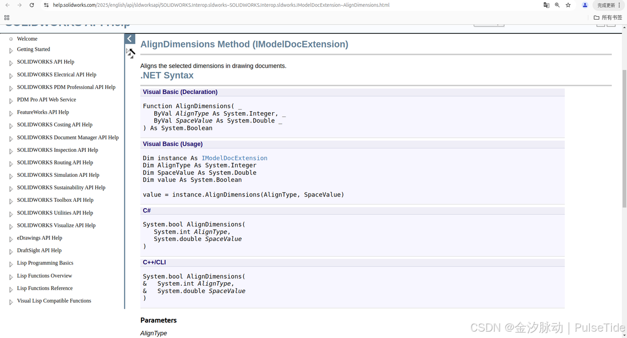
Task: Open the Welcome topic
Action: [27, 39]
